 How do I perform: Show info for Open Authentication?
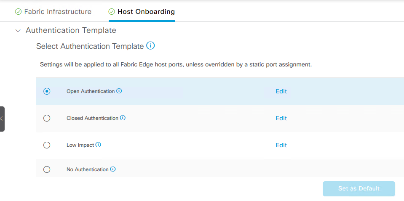point(119,91)
